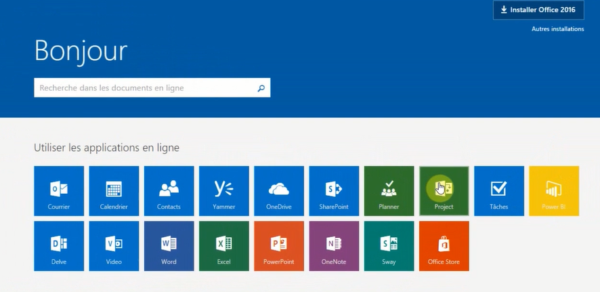Launch Word Online tile
600x292 pixels.
pyautogui.click(x=169, y=246)
